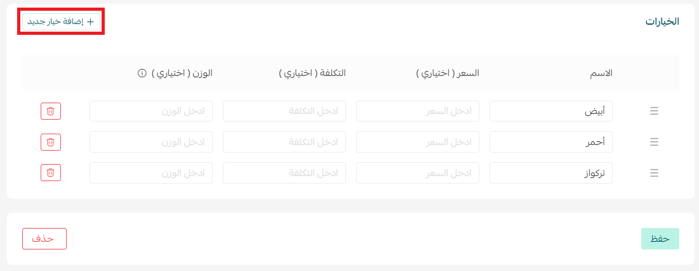Remove the تركواز option using trash icon

point(51,173)
